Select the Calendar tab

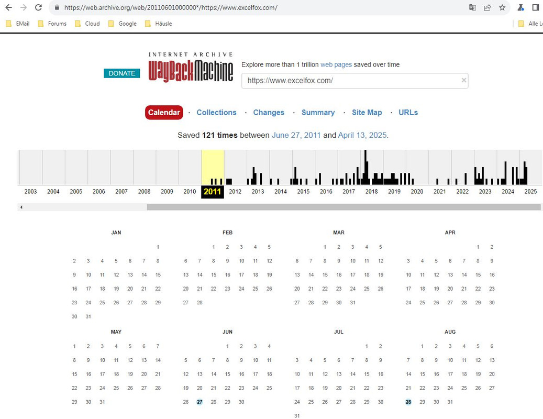point(164,113)
